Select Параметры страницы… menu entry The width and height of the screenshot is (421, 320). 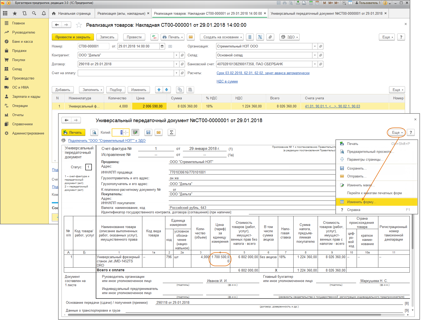point(377,160)
